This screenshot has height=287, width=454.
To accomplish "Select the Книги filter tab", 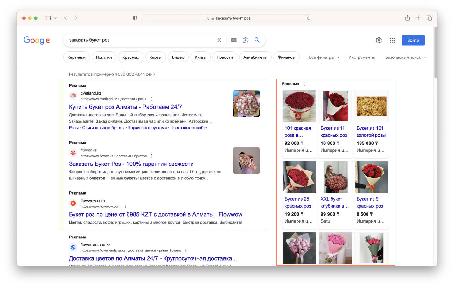I will (200, 57).
